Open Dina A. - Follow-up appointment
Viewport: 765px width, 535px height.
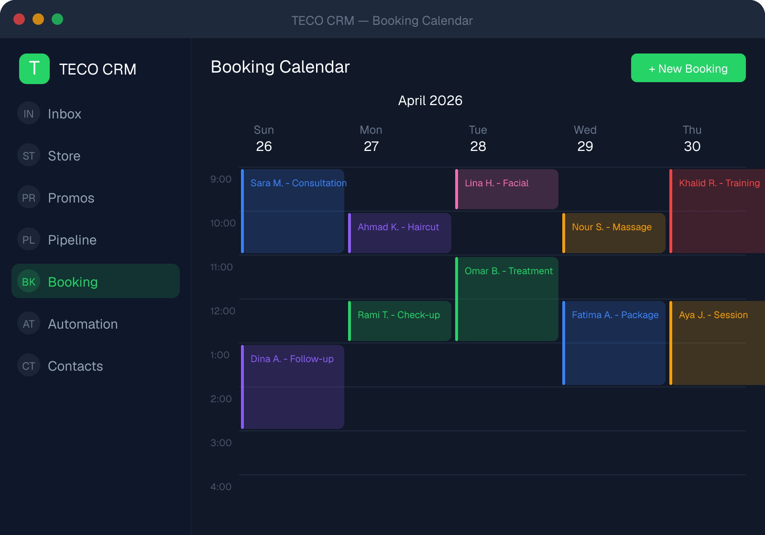[x=293, y=387]
